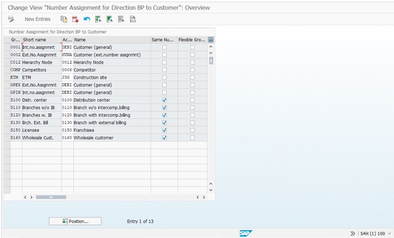Click the Branch w/o intercomp.billing name cell
394x238 pixels.
tap(112, 107)
